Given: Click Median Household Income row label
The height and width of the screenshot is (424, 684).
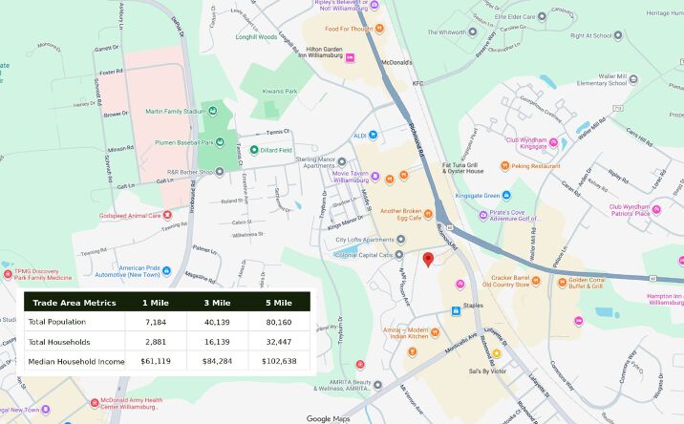Looking at the screenshot, I should click(75, 361).
